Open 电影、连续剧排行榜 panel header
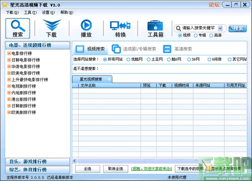Viewport: 252px width, 181px height. [x=38, y=45]
